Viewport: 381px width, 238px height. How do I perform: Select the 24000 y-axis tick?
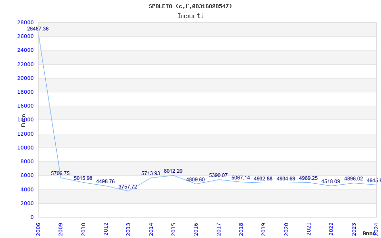coord(26,50)
